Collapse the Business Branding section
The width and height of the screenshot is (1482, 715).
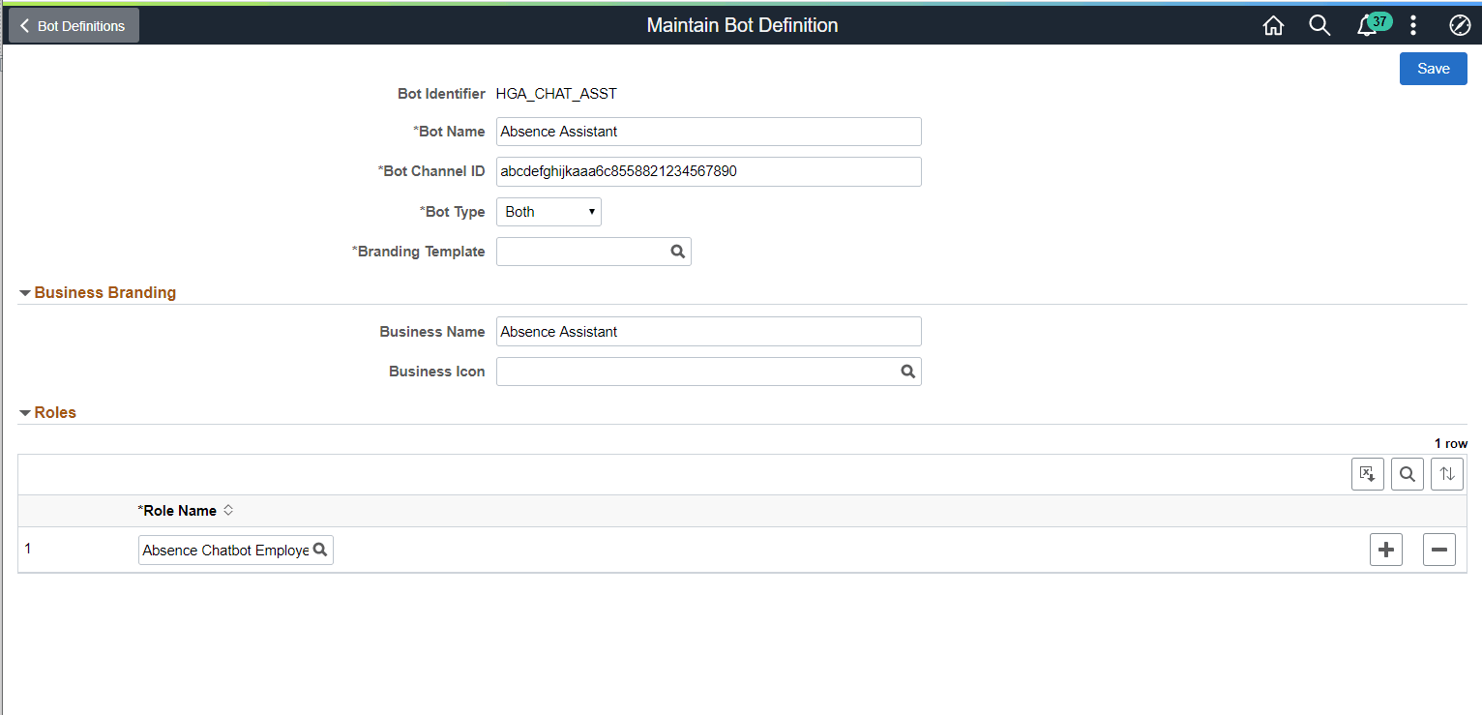(x=24, y=292)
